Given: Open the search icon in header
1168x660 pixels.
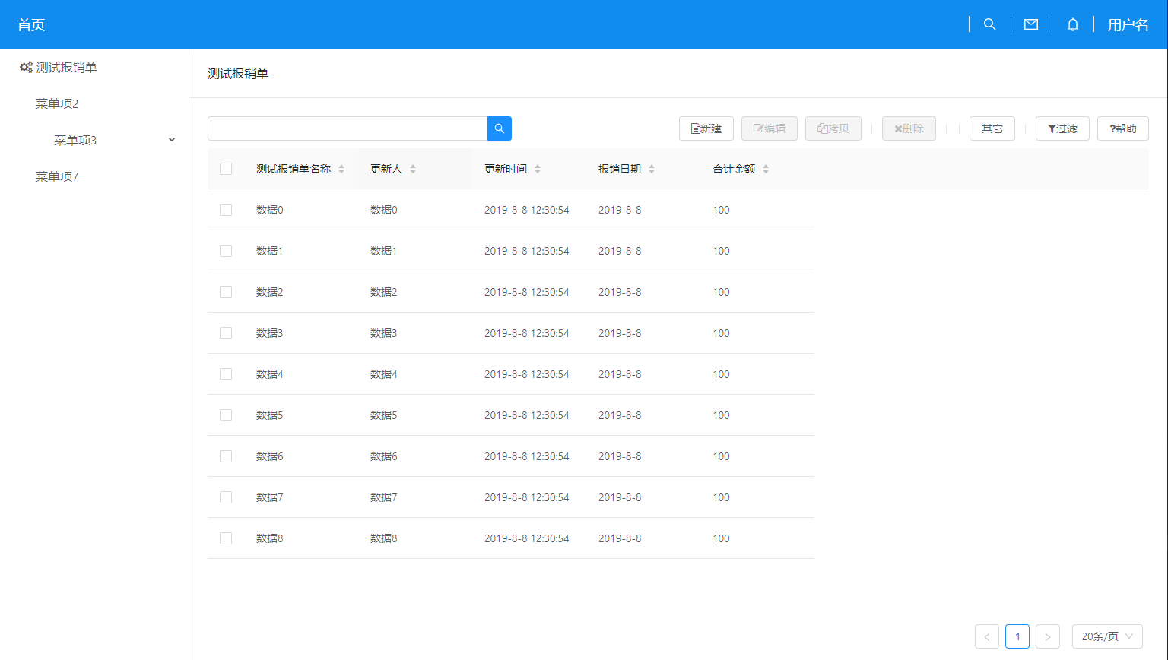Looking at the screenshot, I should click(x=989, y=24).
